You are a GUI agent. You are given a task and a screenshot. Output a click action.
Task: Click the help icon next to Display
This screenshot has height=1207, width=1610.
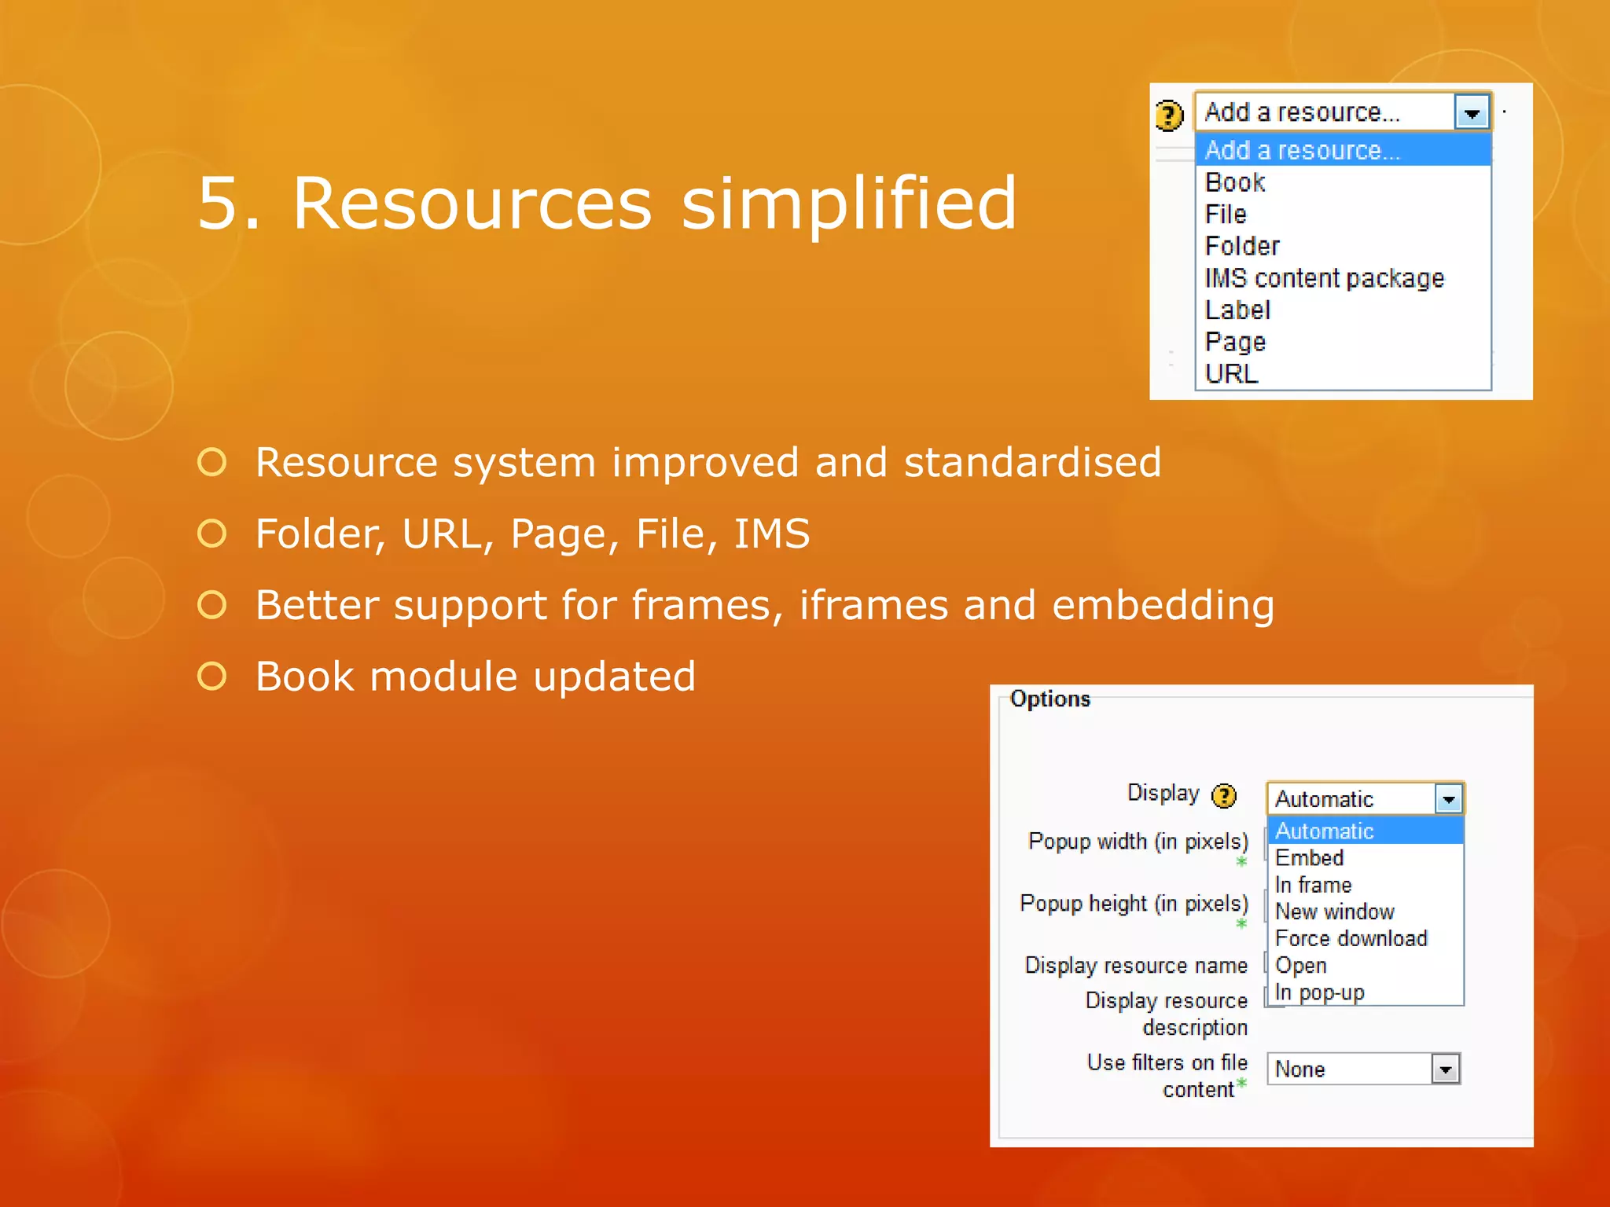1224,796
